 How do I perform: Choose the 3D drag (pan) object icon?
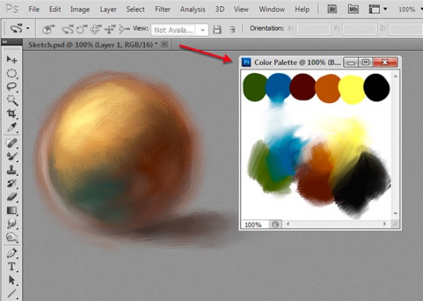pyautogui.click(x=95, y=29)
